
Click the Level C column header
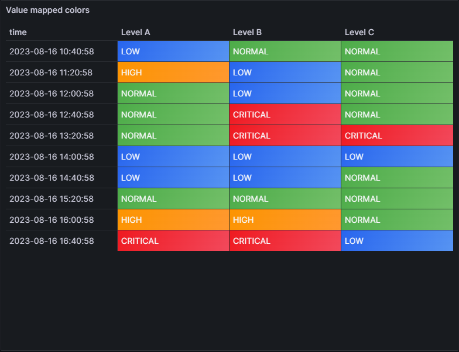click(x=359, y=32)
